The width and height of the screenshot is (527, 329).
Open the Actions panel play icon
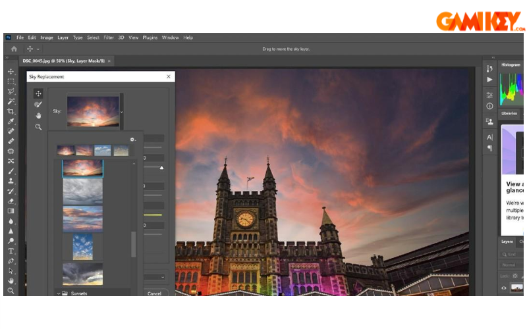[x=489, y=80]
